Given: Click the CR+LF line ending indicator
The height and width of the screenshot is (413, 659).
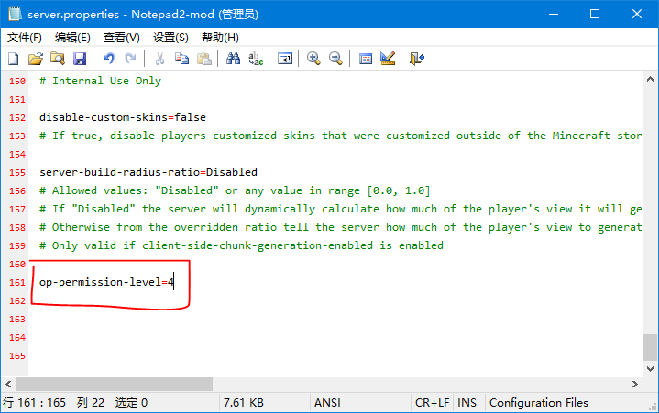Looking at the screenshot, I should click(x=432, y=403).
